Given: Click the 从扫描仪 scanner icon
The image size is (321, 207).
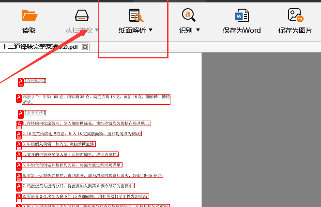Looking at the screenshot, I should click(x=82, y=15).
